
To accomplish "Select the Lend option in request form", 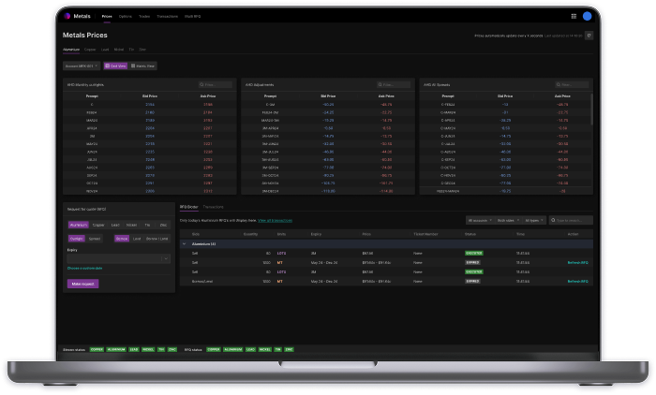I will click(x=137, y=239).
